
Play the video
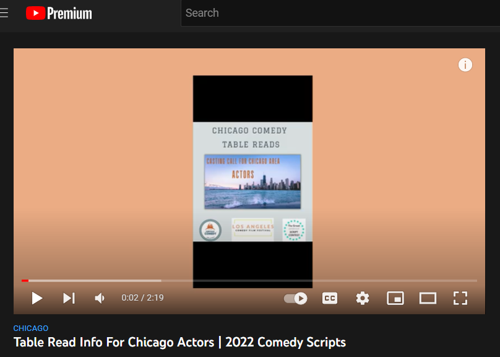(x=37, y=298)
